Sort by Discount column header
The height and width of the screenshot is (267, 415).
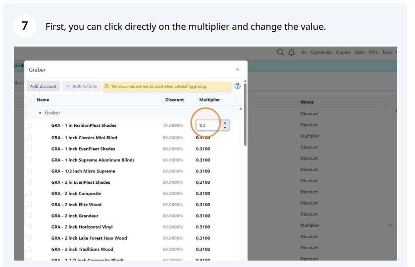tap(174, 100)
